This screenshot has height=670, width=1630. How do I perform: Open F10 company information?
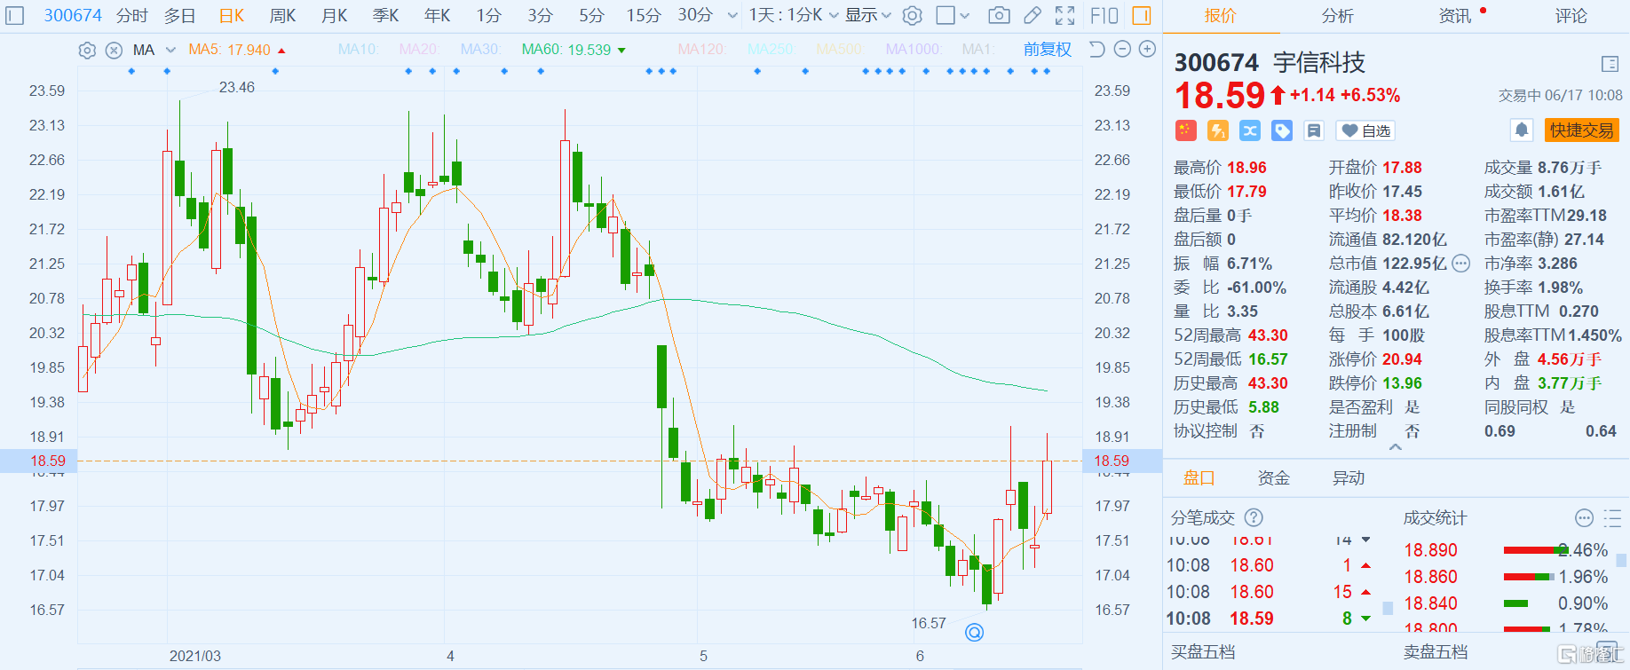point(1104,15)
